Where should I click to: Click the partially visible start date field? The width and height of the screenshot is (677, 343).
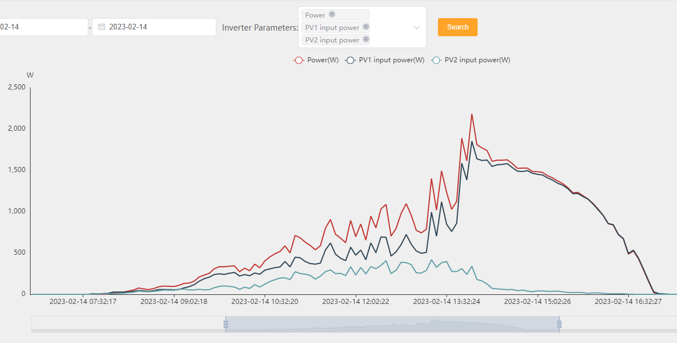44,27
